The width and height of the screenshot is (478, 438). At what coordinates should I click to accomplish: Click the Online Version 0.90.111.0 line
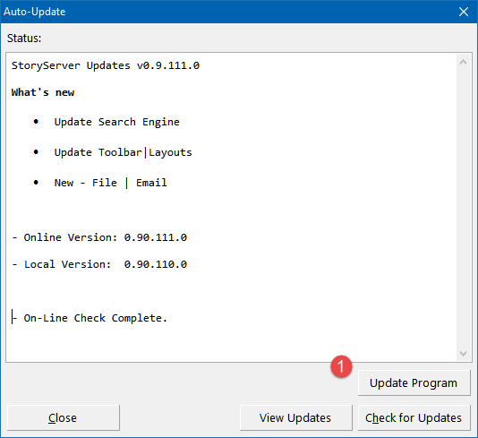[x=99, y=237]
